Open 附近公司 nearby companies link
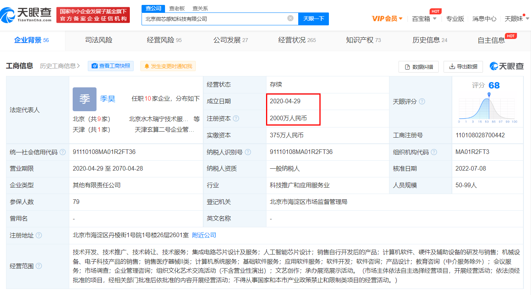 (x=204, y=235)
